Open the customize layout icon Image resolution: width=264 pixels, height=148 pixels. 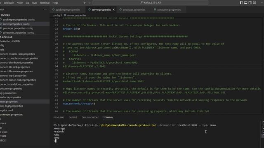(255, 3)
